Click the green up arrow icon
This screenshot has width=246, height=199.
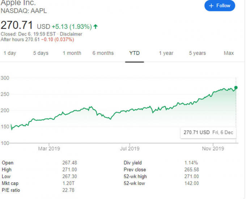96,26
